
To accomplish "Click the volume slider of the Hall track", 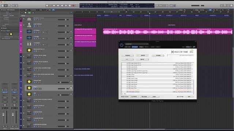I will click(63, 95).
